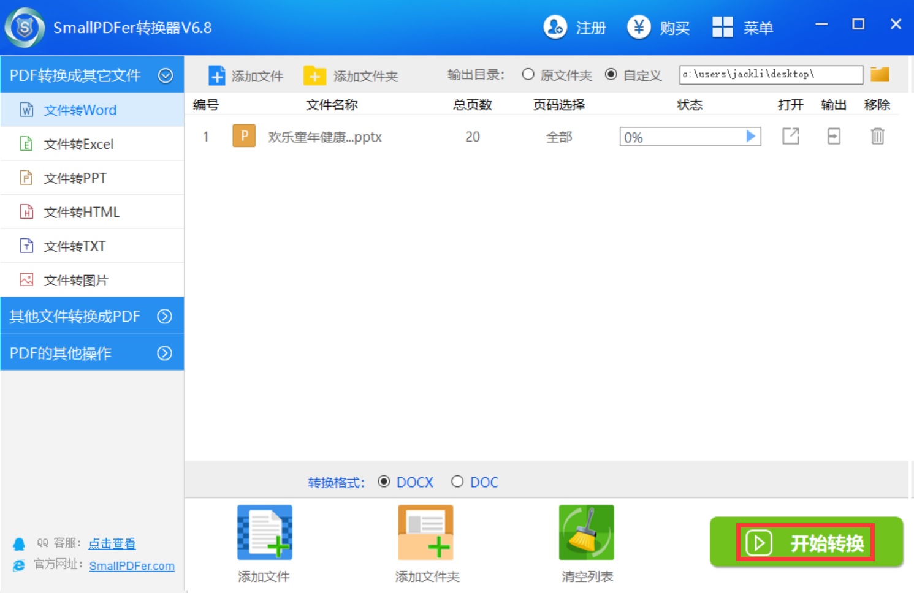The image size is (914, 593).
Task: Select 文件转PPT in the sidebar
Action: point(92,178)
